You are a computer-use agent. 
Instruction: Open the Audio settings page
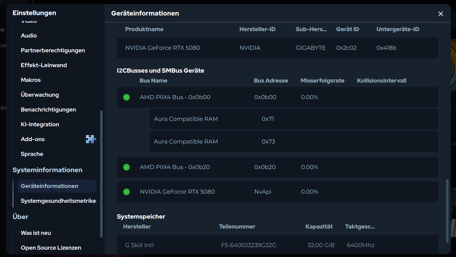point(29,36)
